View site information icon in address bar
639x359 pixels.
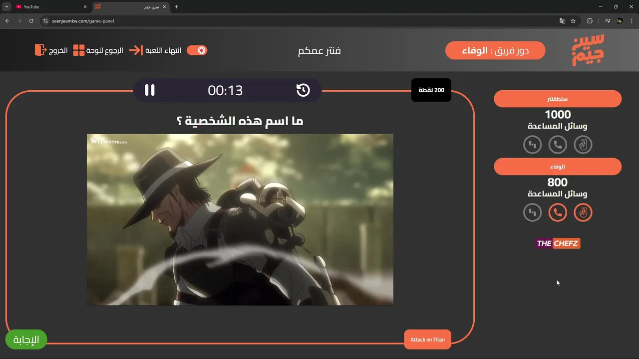tap(45, 21)
